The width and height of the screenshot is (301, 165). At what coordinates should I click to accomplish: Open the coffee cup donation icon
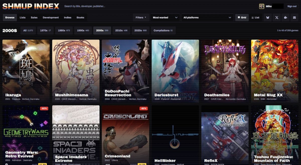tap(285, 18)
